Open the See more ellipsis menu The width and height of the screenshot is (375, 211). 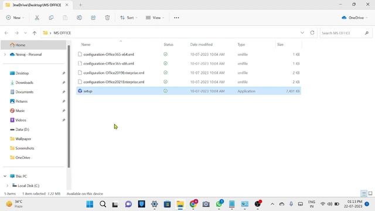176,18
